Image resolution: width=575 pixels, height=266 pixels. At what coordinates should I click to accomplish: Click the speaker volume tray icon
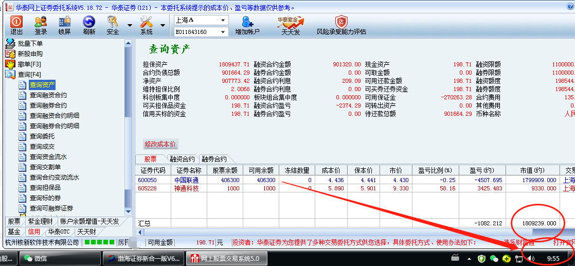click(x=531, y=259)
